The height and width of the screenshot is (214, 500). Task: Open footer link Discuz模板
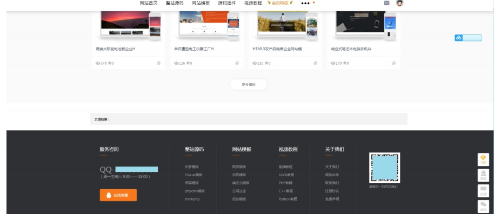point(194,175)
